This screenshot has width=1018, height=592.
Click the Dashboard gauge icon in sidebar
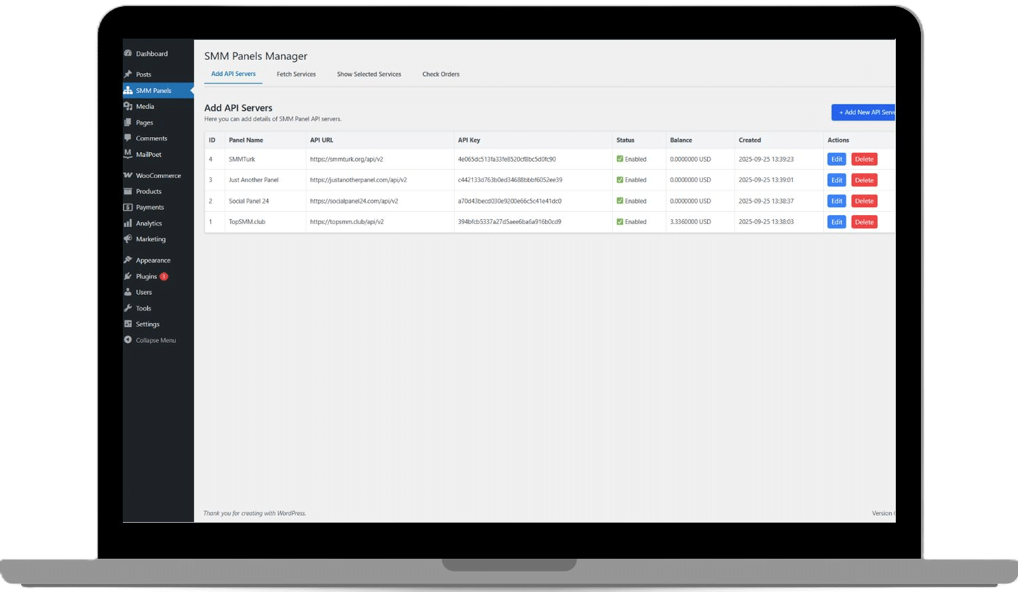coord(128,53)
